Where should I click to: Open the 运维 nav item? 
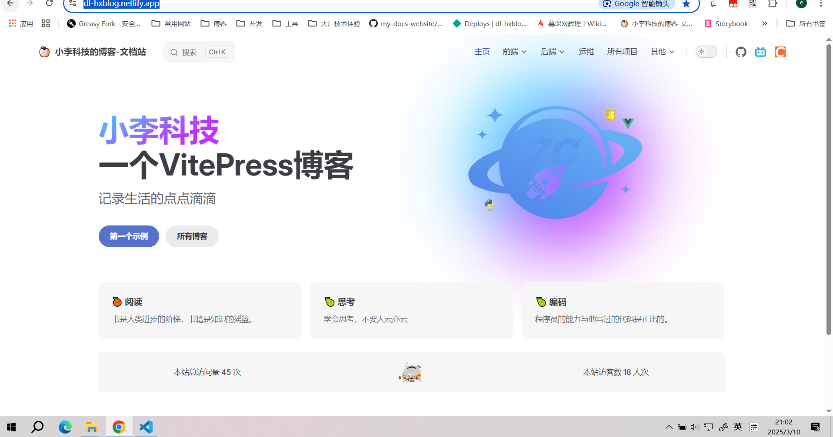(x=586, y=52)
